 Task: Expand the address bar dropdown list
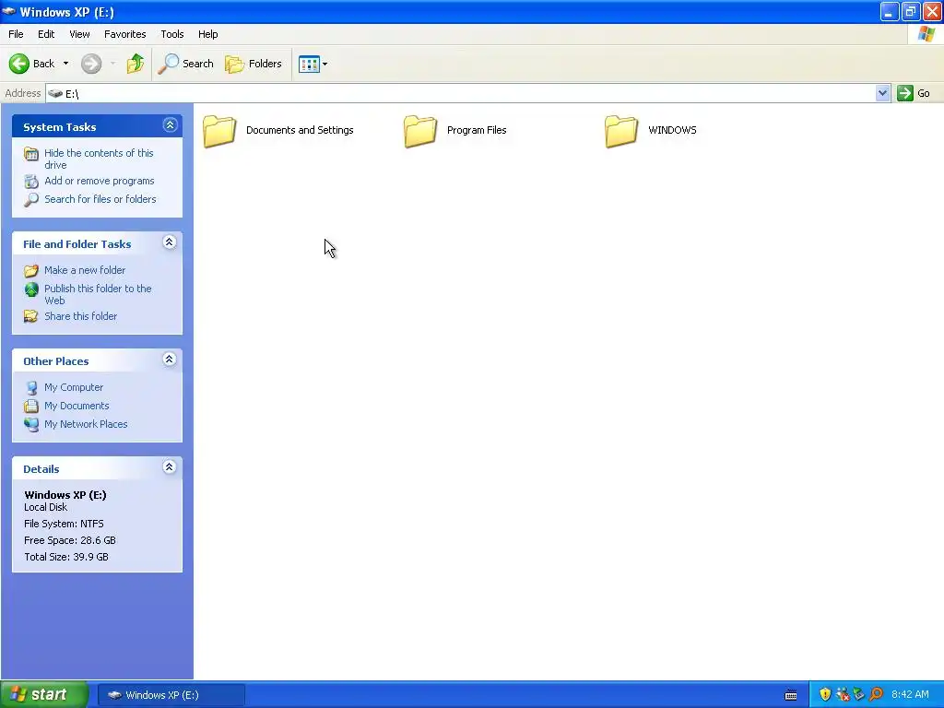[x=882, y=93]
